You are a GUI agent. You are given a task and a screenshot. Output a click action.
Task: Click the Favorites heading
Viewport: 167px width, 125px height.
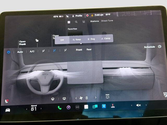tap(73, 29)
